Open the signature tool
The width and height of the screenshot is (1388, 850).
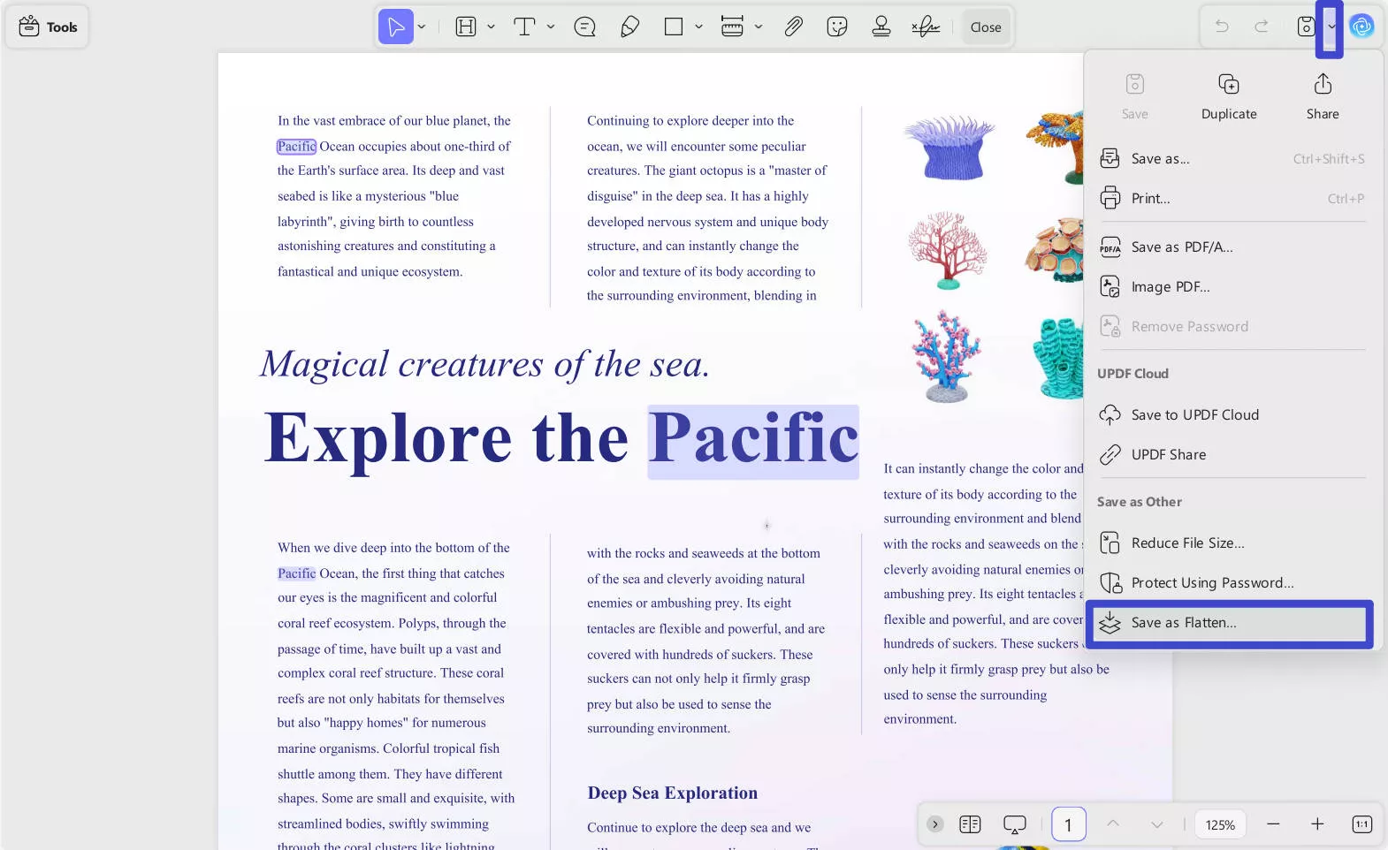point(925,27)
